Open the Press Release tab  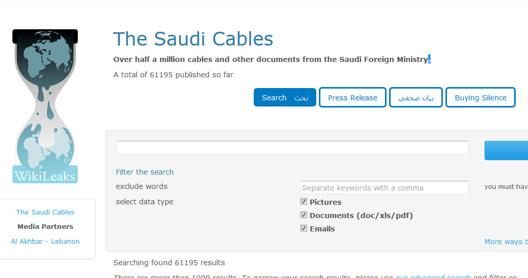[x=353, y=97]
